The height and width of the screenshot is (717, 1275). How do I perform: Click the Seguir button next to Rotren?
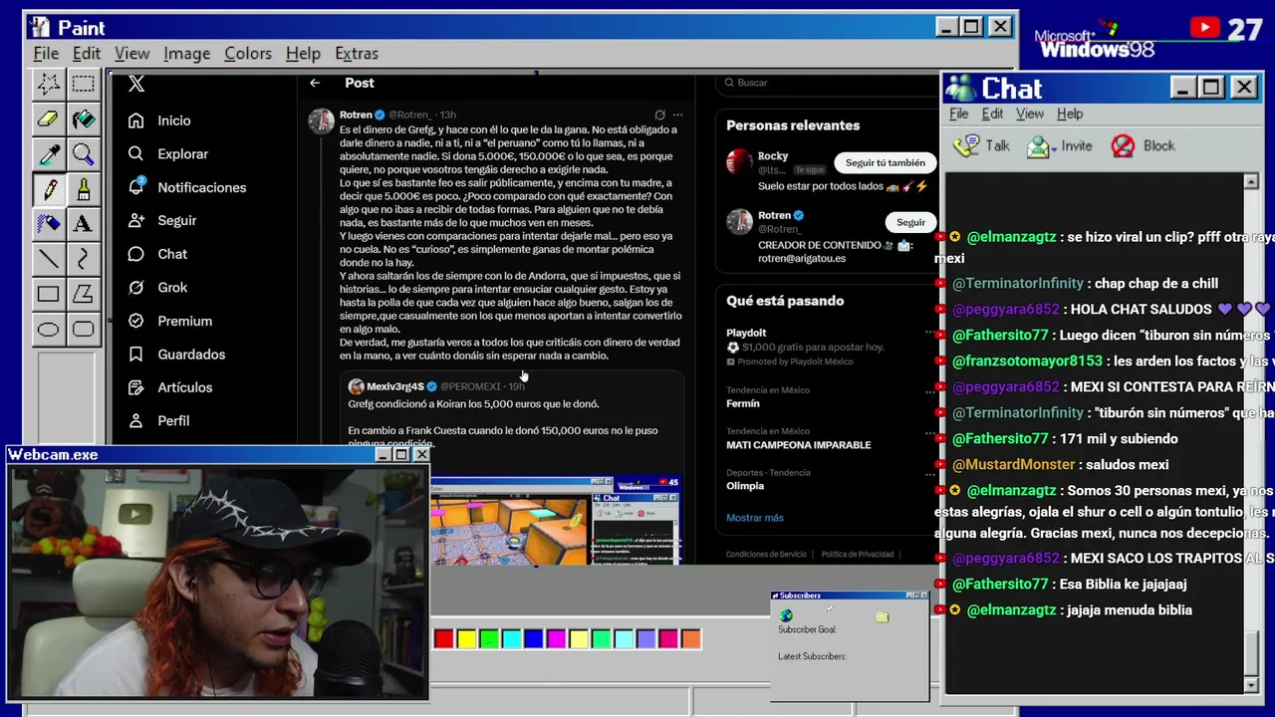tap(910, 222)
